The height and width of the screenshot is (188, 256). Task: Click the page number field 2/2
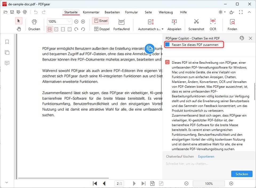(x=119, y=183)
